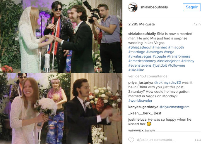
Task: Click the Añade un comentario input field
Action: point(156,140)
